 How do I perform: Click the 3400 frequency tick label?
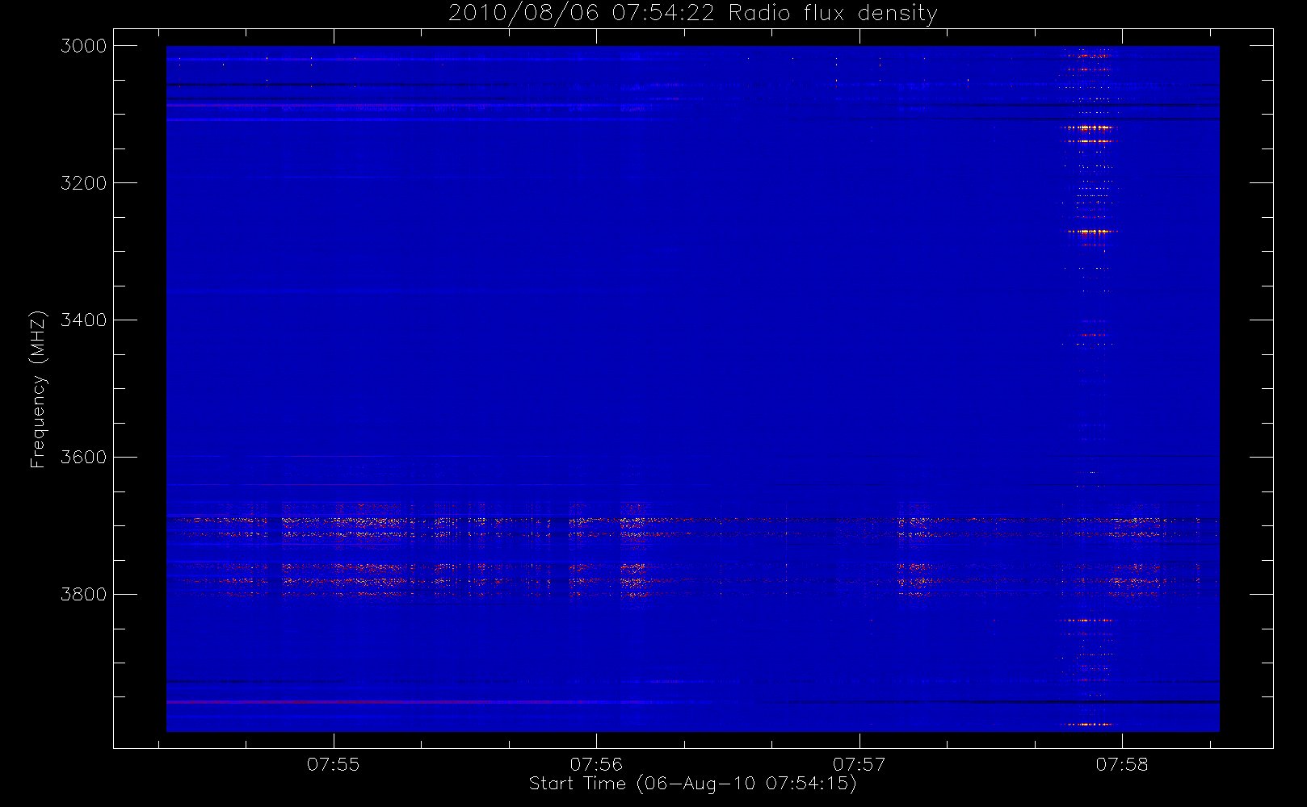click(x=84, y=320)
